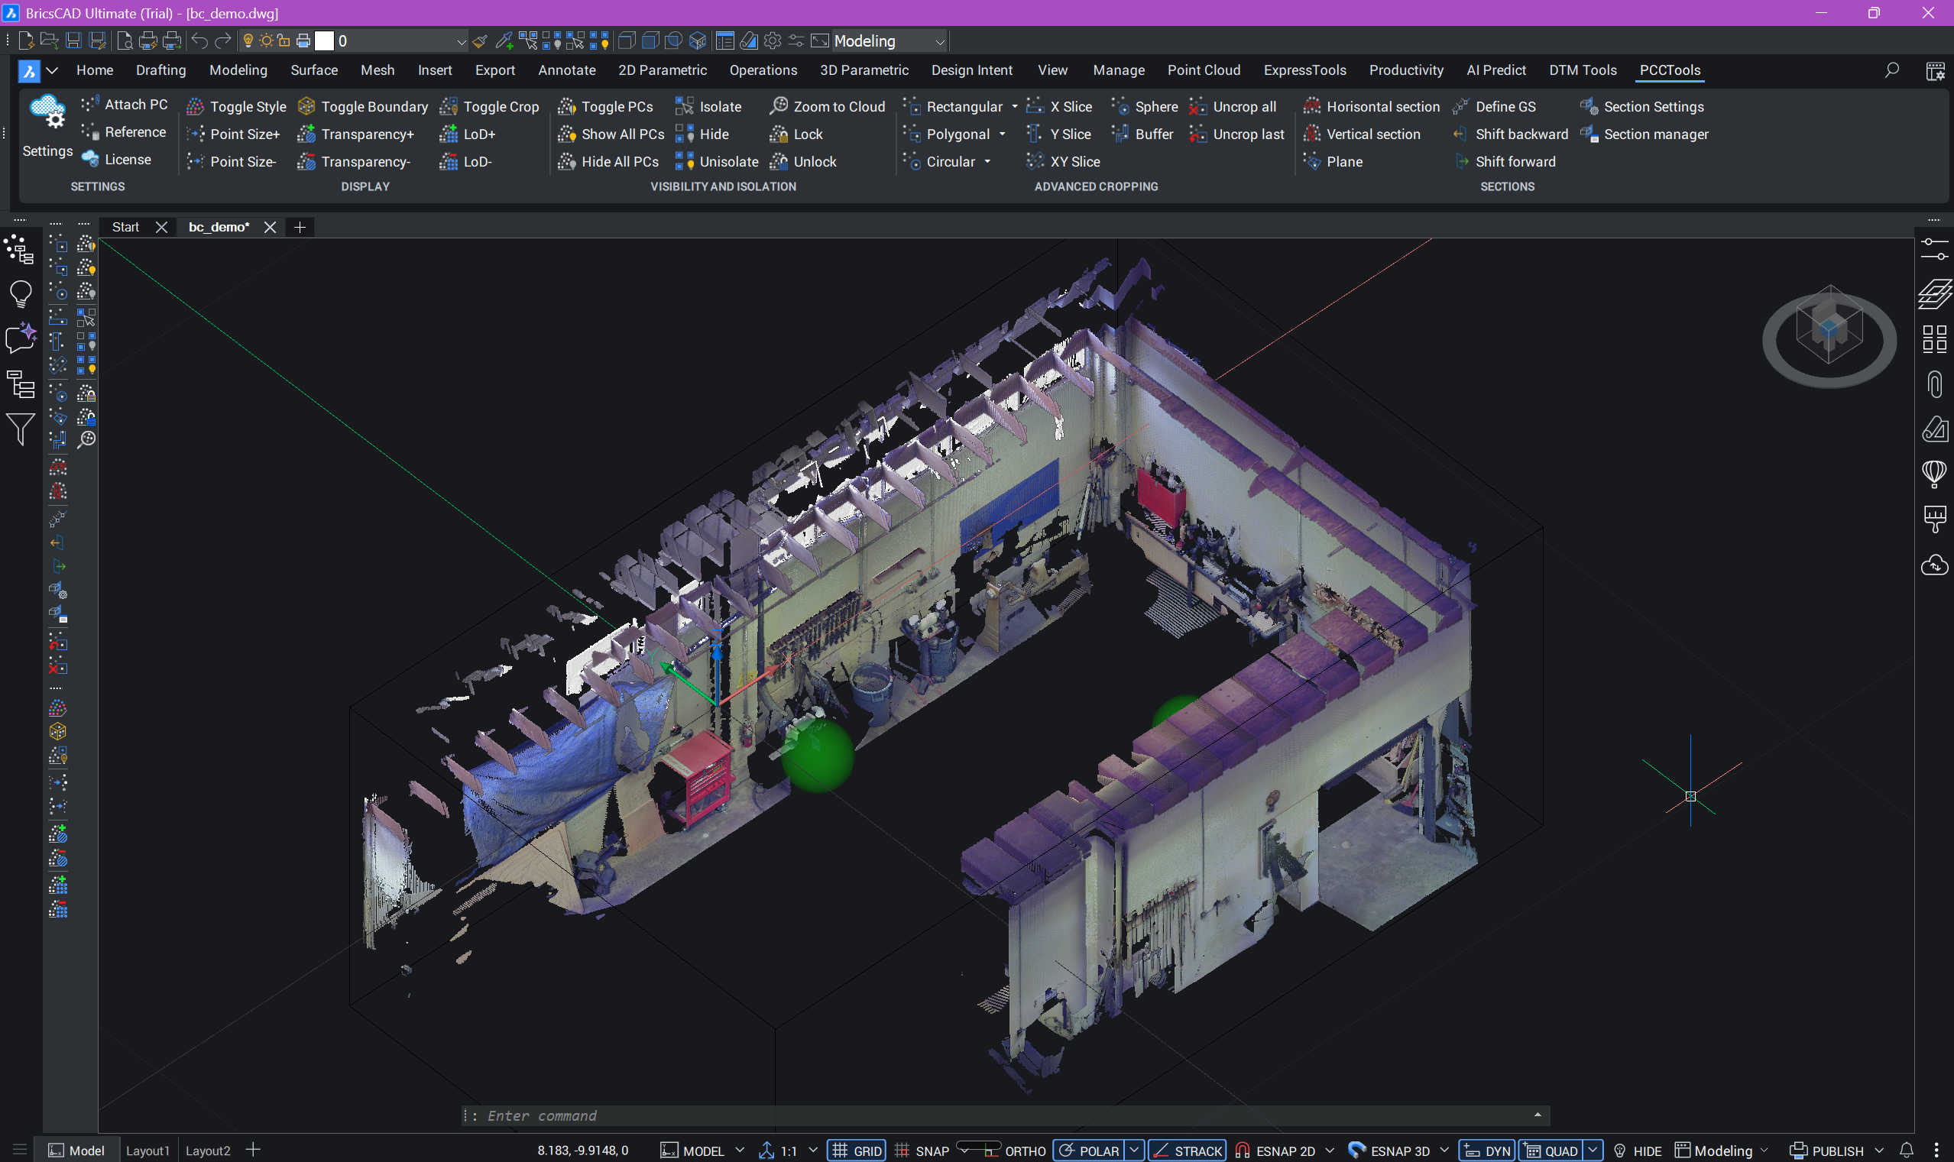The height and width of the screenshot is (1162, 1954).
Task: Click the Enter command input line
Action: [x=1005, y=1115]
